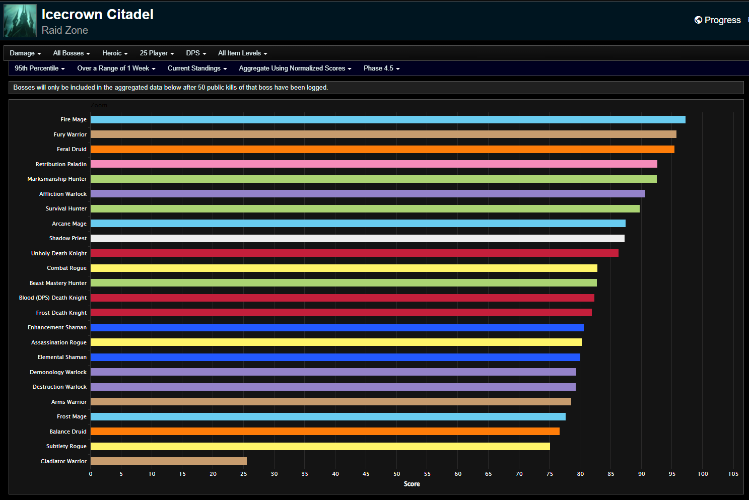Click the globe icon beside Progress
The height and width of the screenshot is (500, 749).
[698, 20]
